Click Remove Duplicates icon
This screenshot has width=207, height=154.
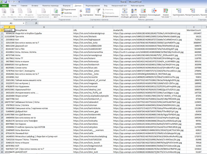(x=134, y=11)
